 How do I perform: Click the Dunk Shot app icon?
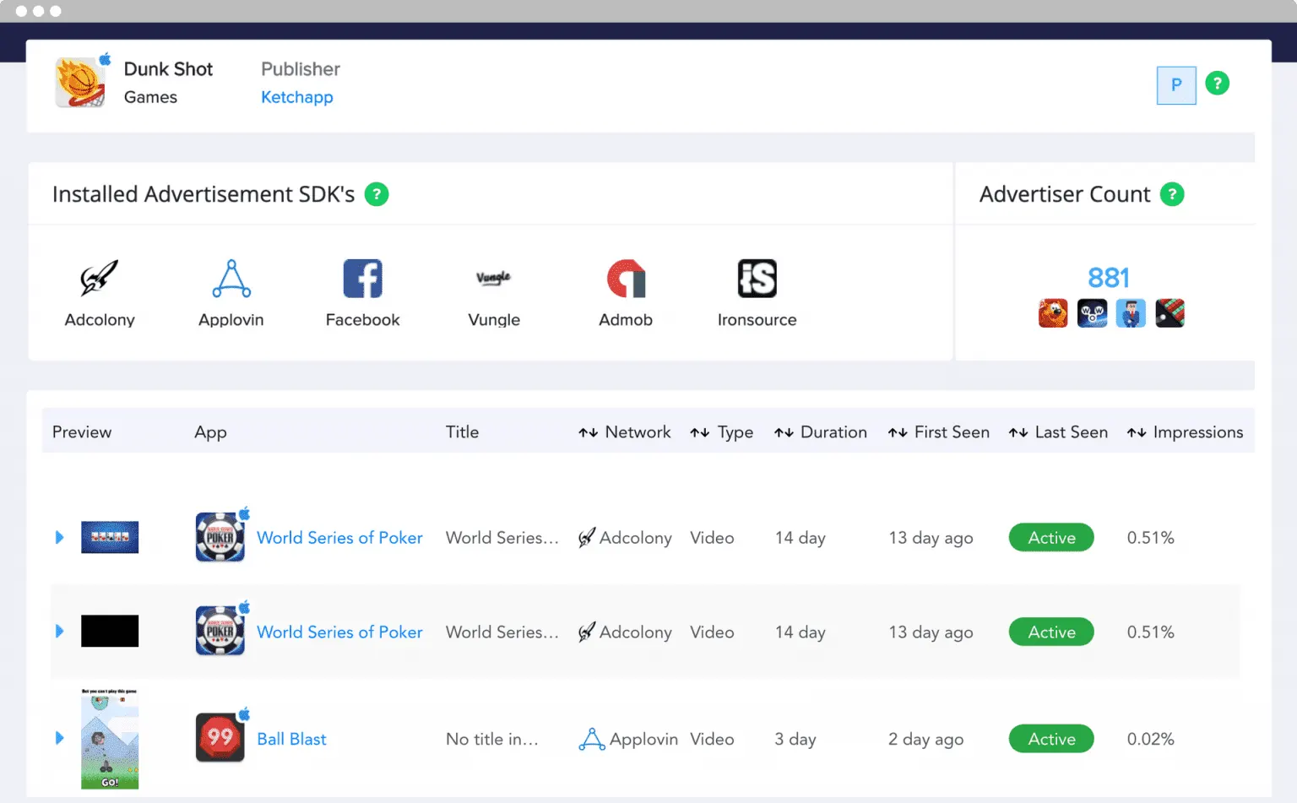point(80,83)
